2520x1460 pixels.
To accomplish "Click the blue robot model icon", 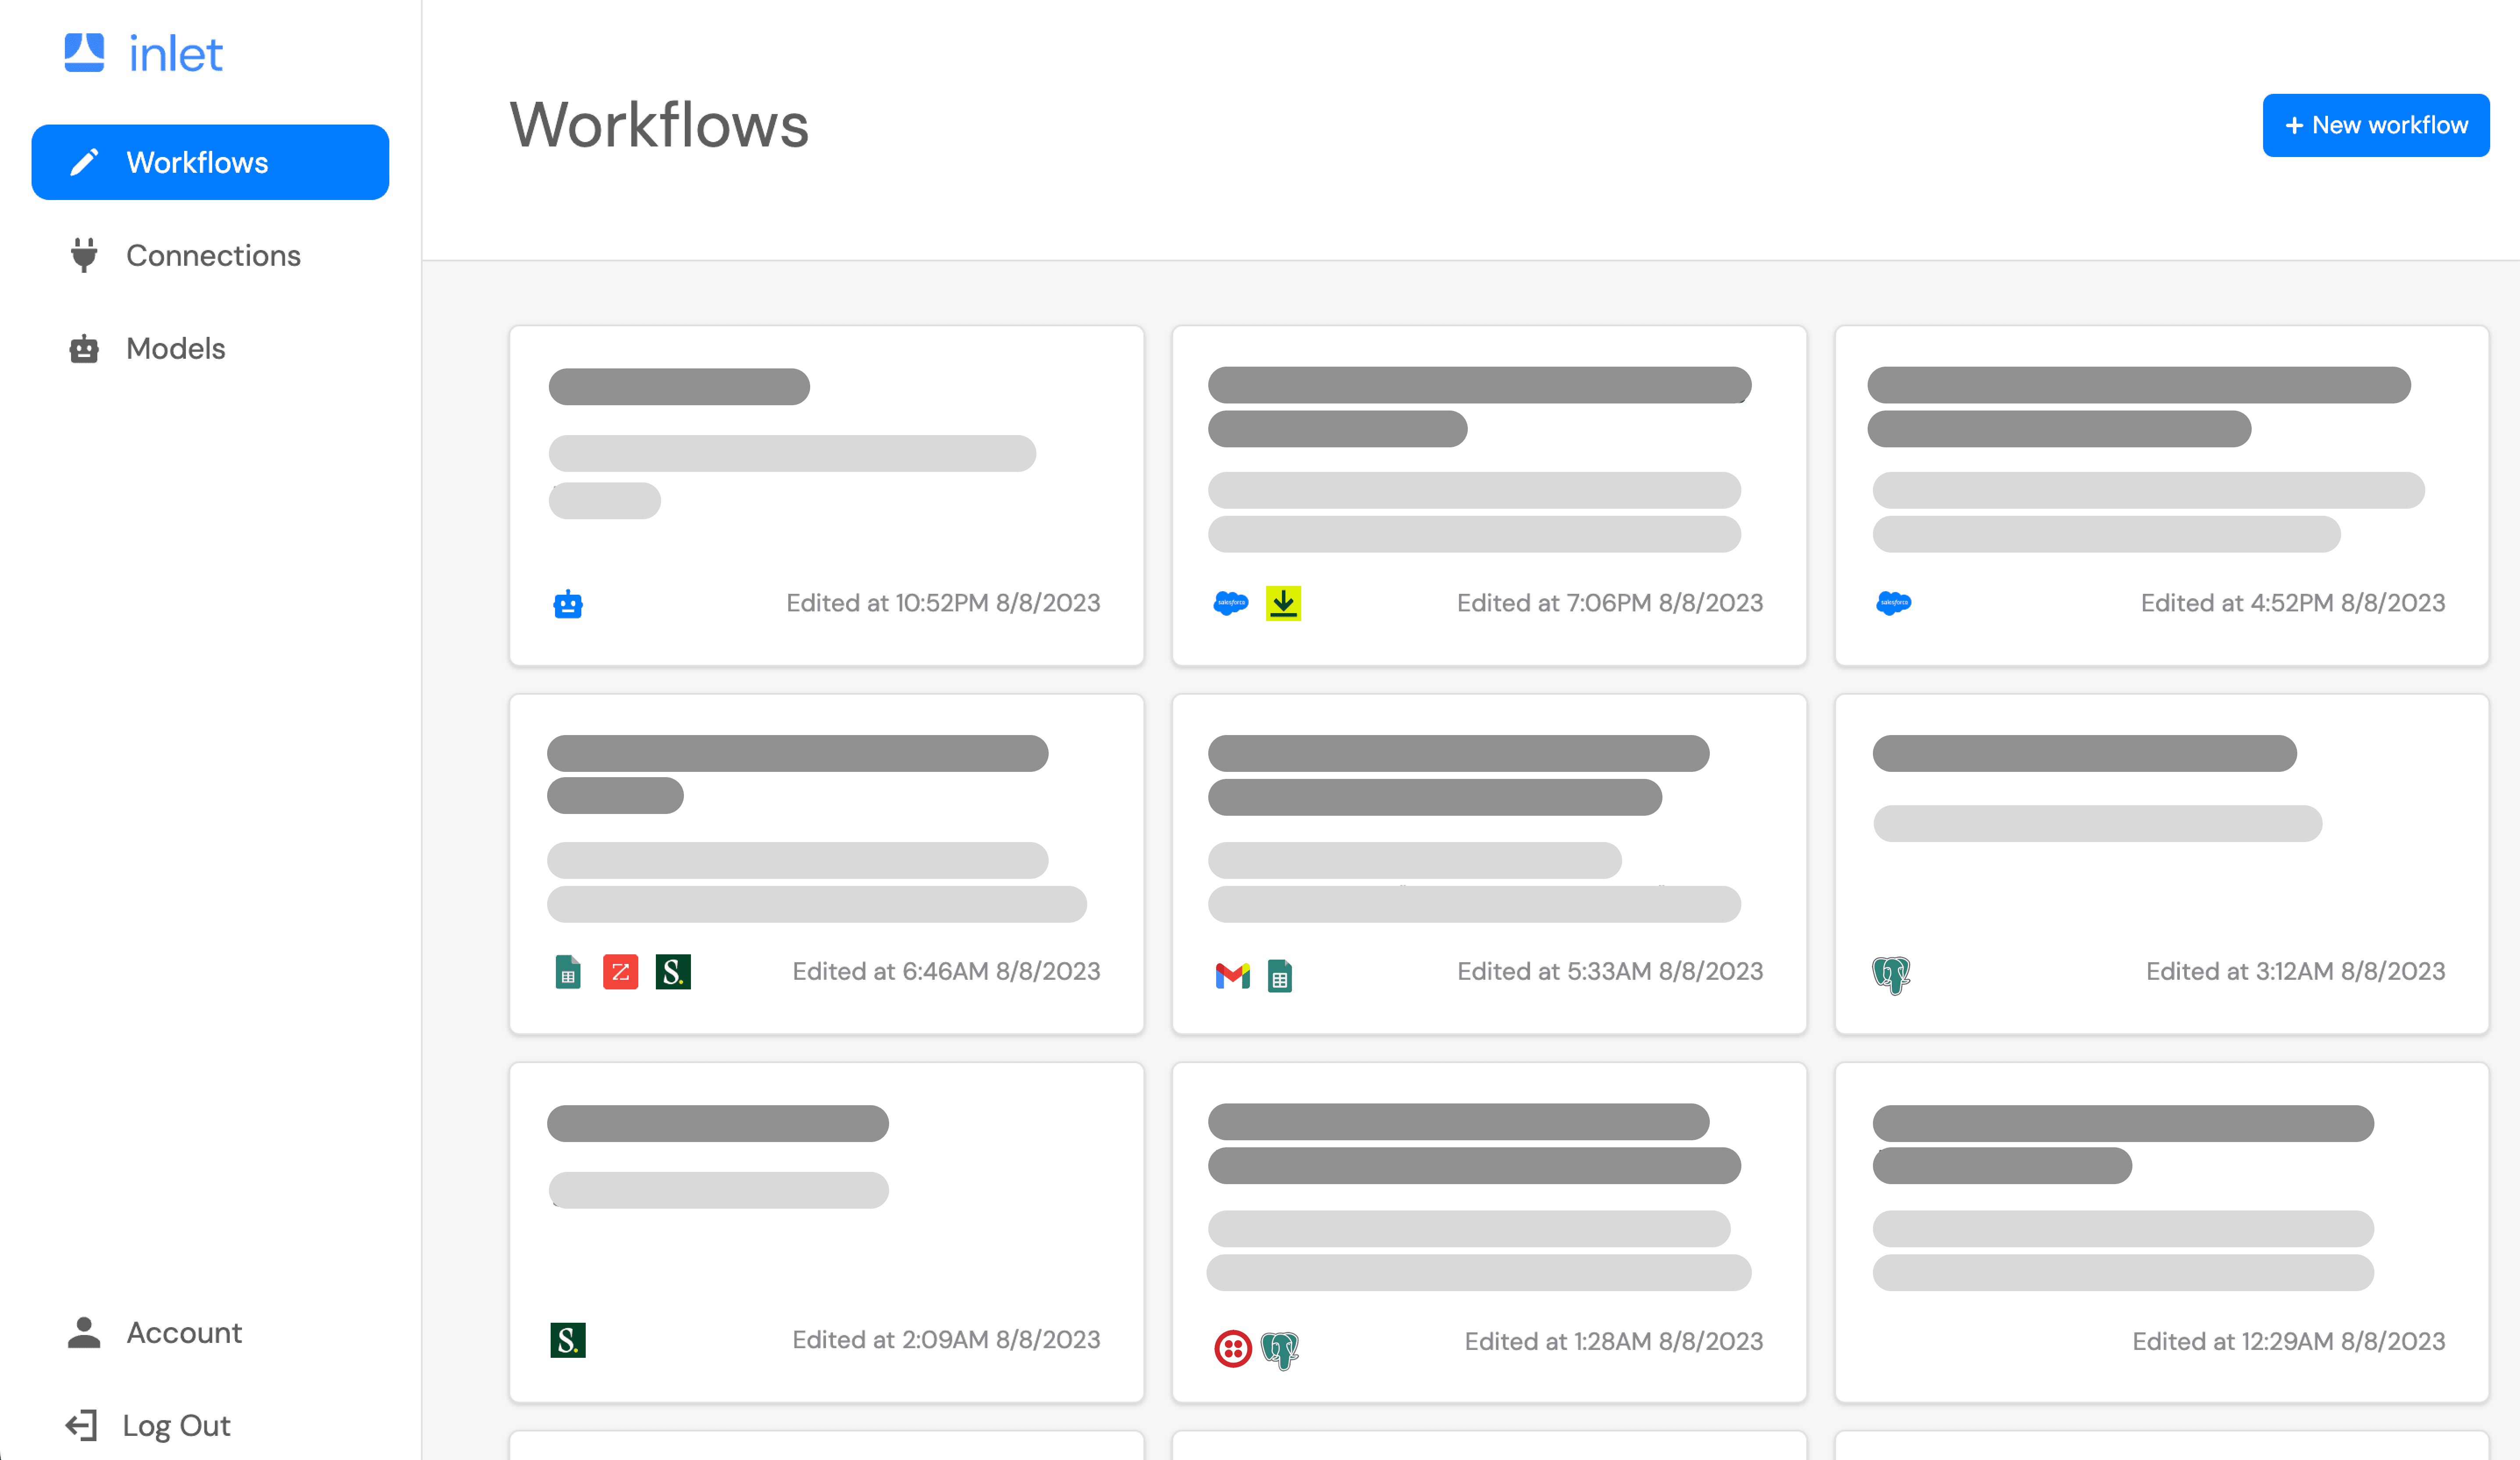I will click(x=568, y=603).
